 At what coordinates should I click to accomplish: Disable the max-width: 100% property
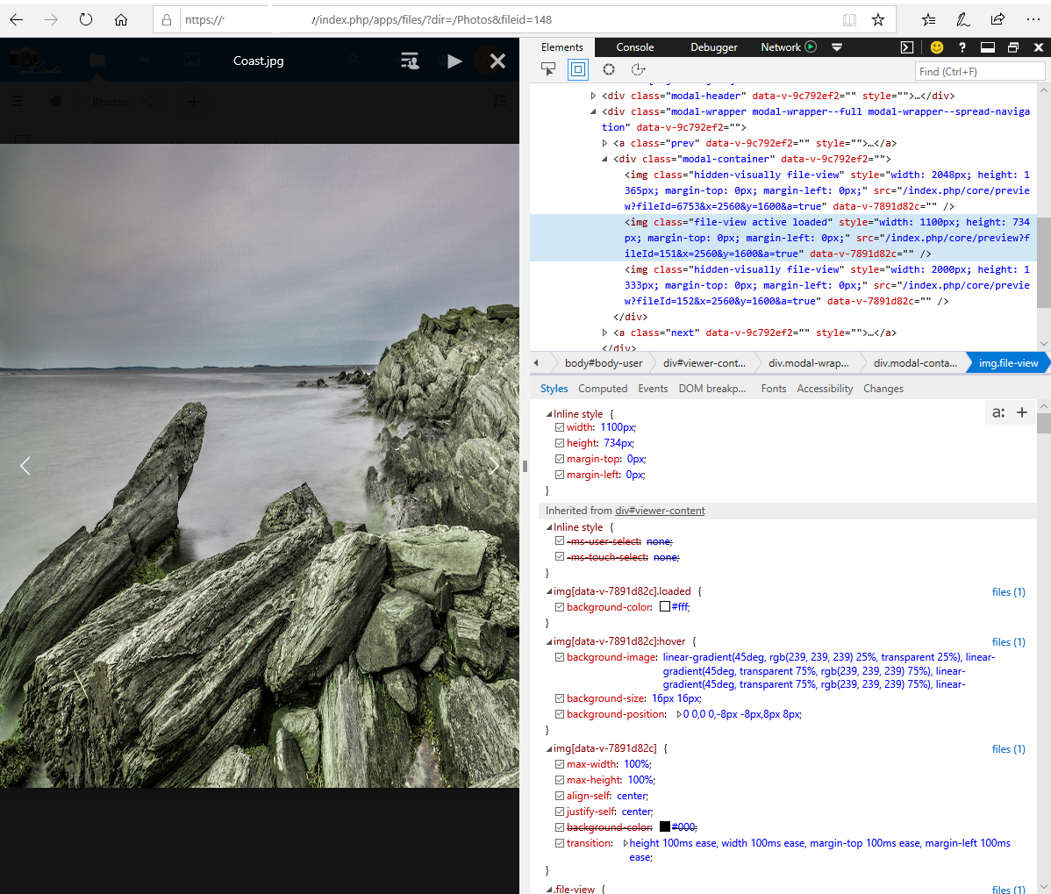coord(559,764)
